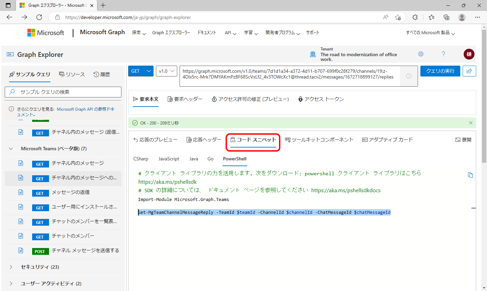Open the アダプティブ カード tab
Screen dimensions: 487x291
click(x=388, y=140)
